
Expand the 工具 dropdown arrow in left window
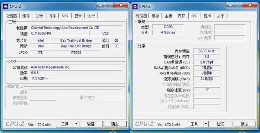pos(76,124)
